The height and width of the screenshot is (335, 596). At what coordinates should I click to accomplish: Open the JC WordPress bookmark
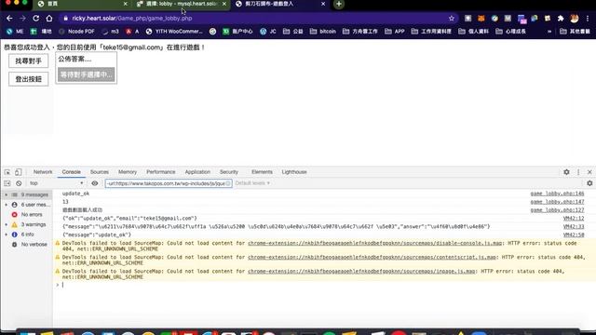click(268, 32)
